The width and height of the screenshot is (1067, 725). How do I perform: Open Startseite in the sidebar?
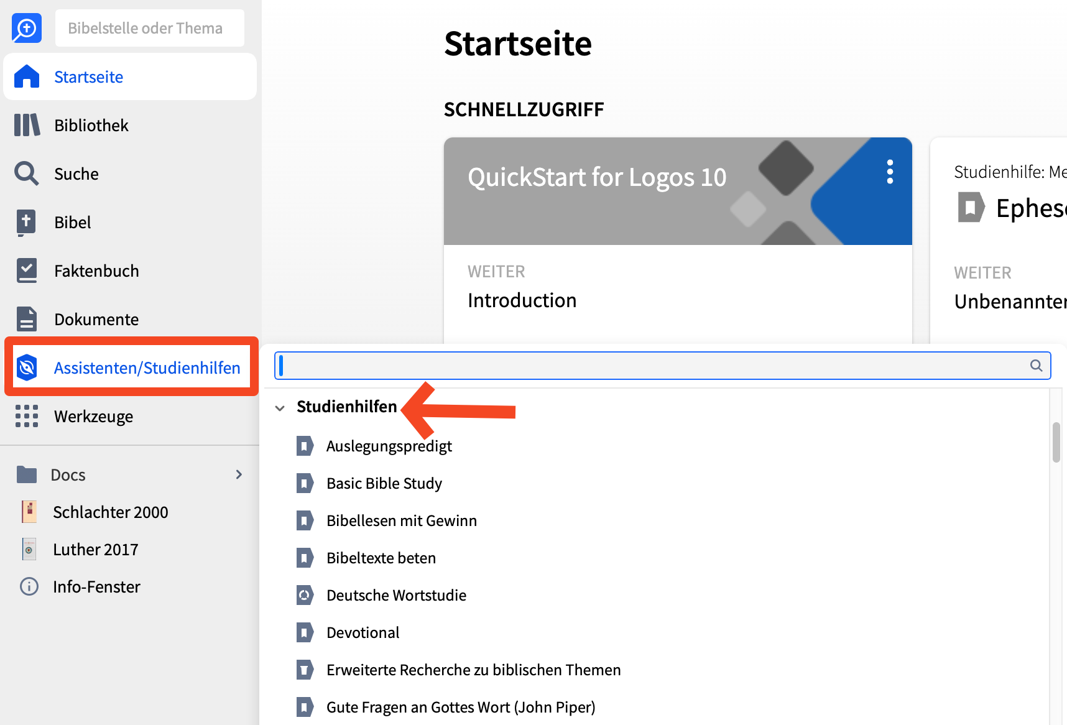[x=88, y=77]
